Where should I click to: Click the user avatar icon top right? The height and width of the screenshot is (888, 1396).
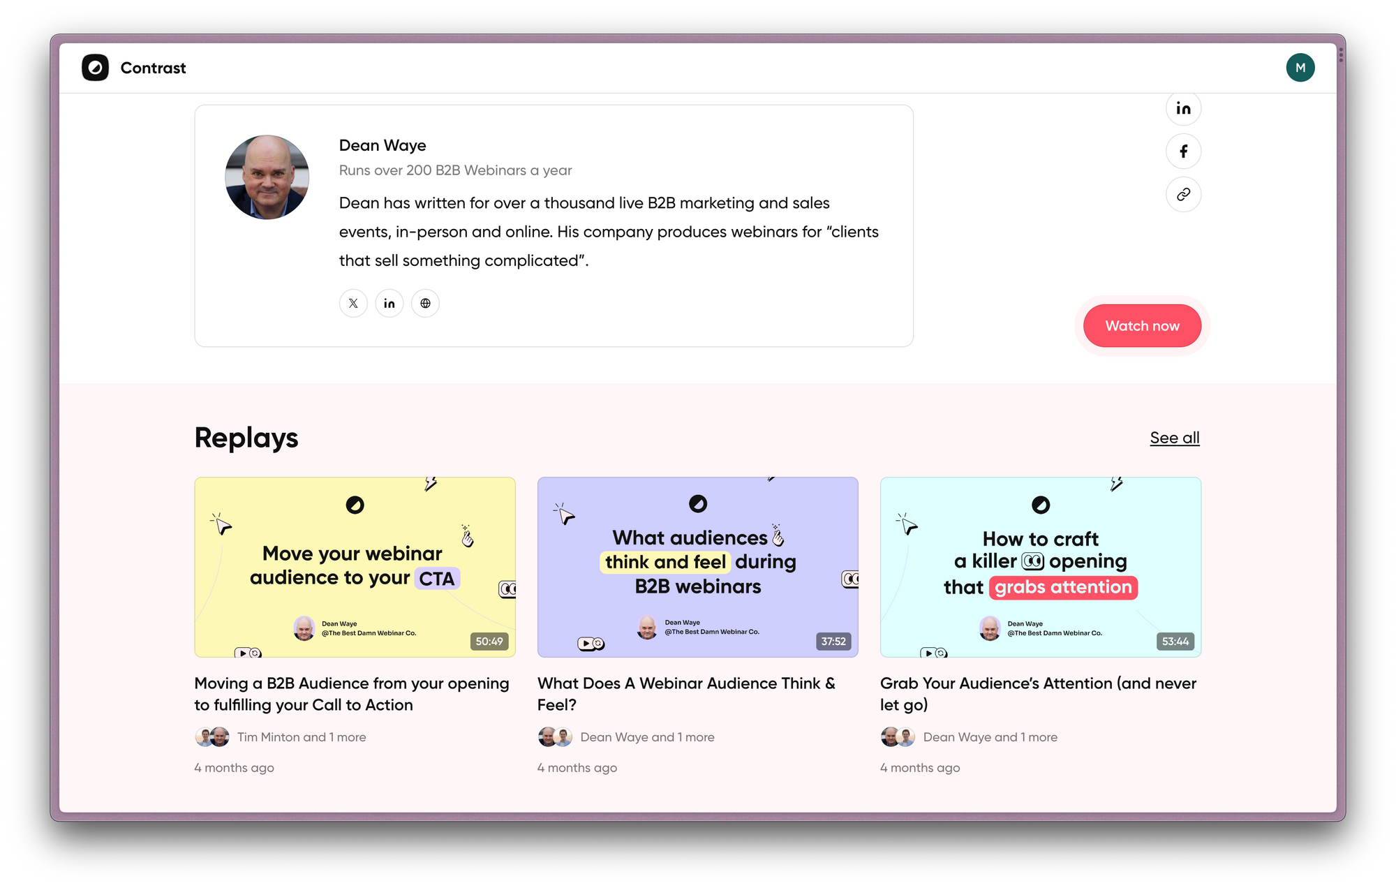[1300, 67]
